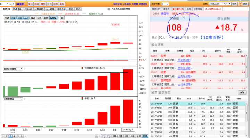The image size is (250, 138).
Task: Switch to the 追蹤 tab
Action: point(70,9)
